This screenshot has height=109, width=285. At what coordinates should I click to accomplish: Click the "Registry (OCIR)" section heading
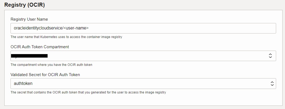(x=25, y=5)
